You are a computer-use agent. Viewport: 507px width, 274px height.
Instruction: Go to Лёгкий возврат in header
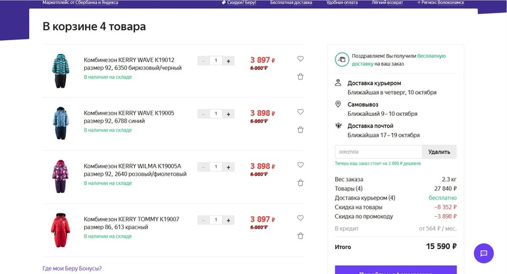389,3
